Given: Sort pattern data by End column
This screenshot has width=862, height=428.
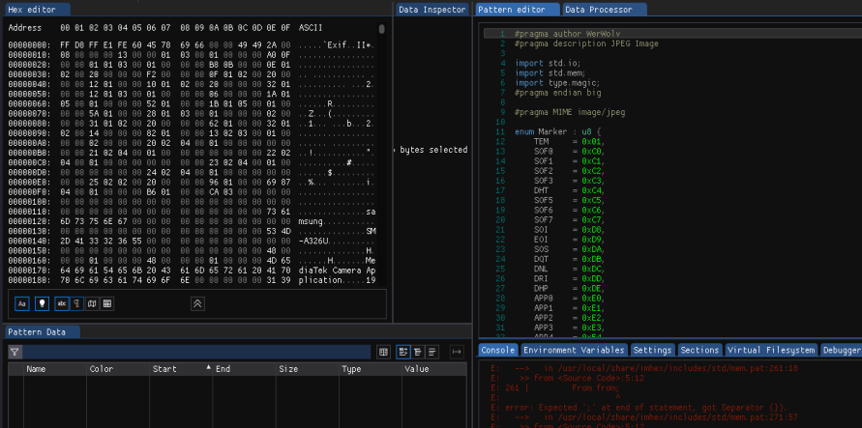Looking at the screenshot, I should 244,369.
